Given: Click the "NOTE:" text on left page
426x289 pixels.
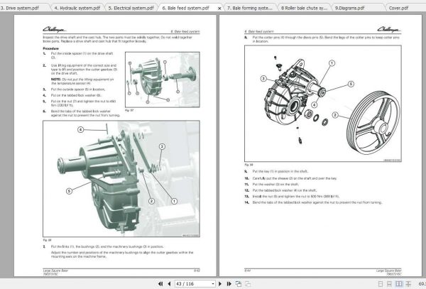Looking at the screenshot, I should pyautogui.click(x=55, y=80).
